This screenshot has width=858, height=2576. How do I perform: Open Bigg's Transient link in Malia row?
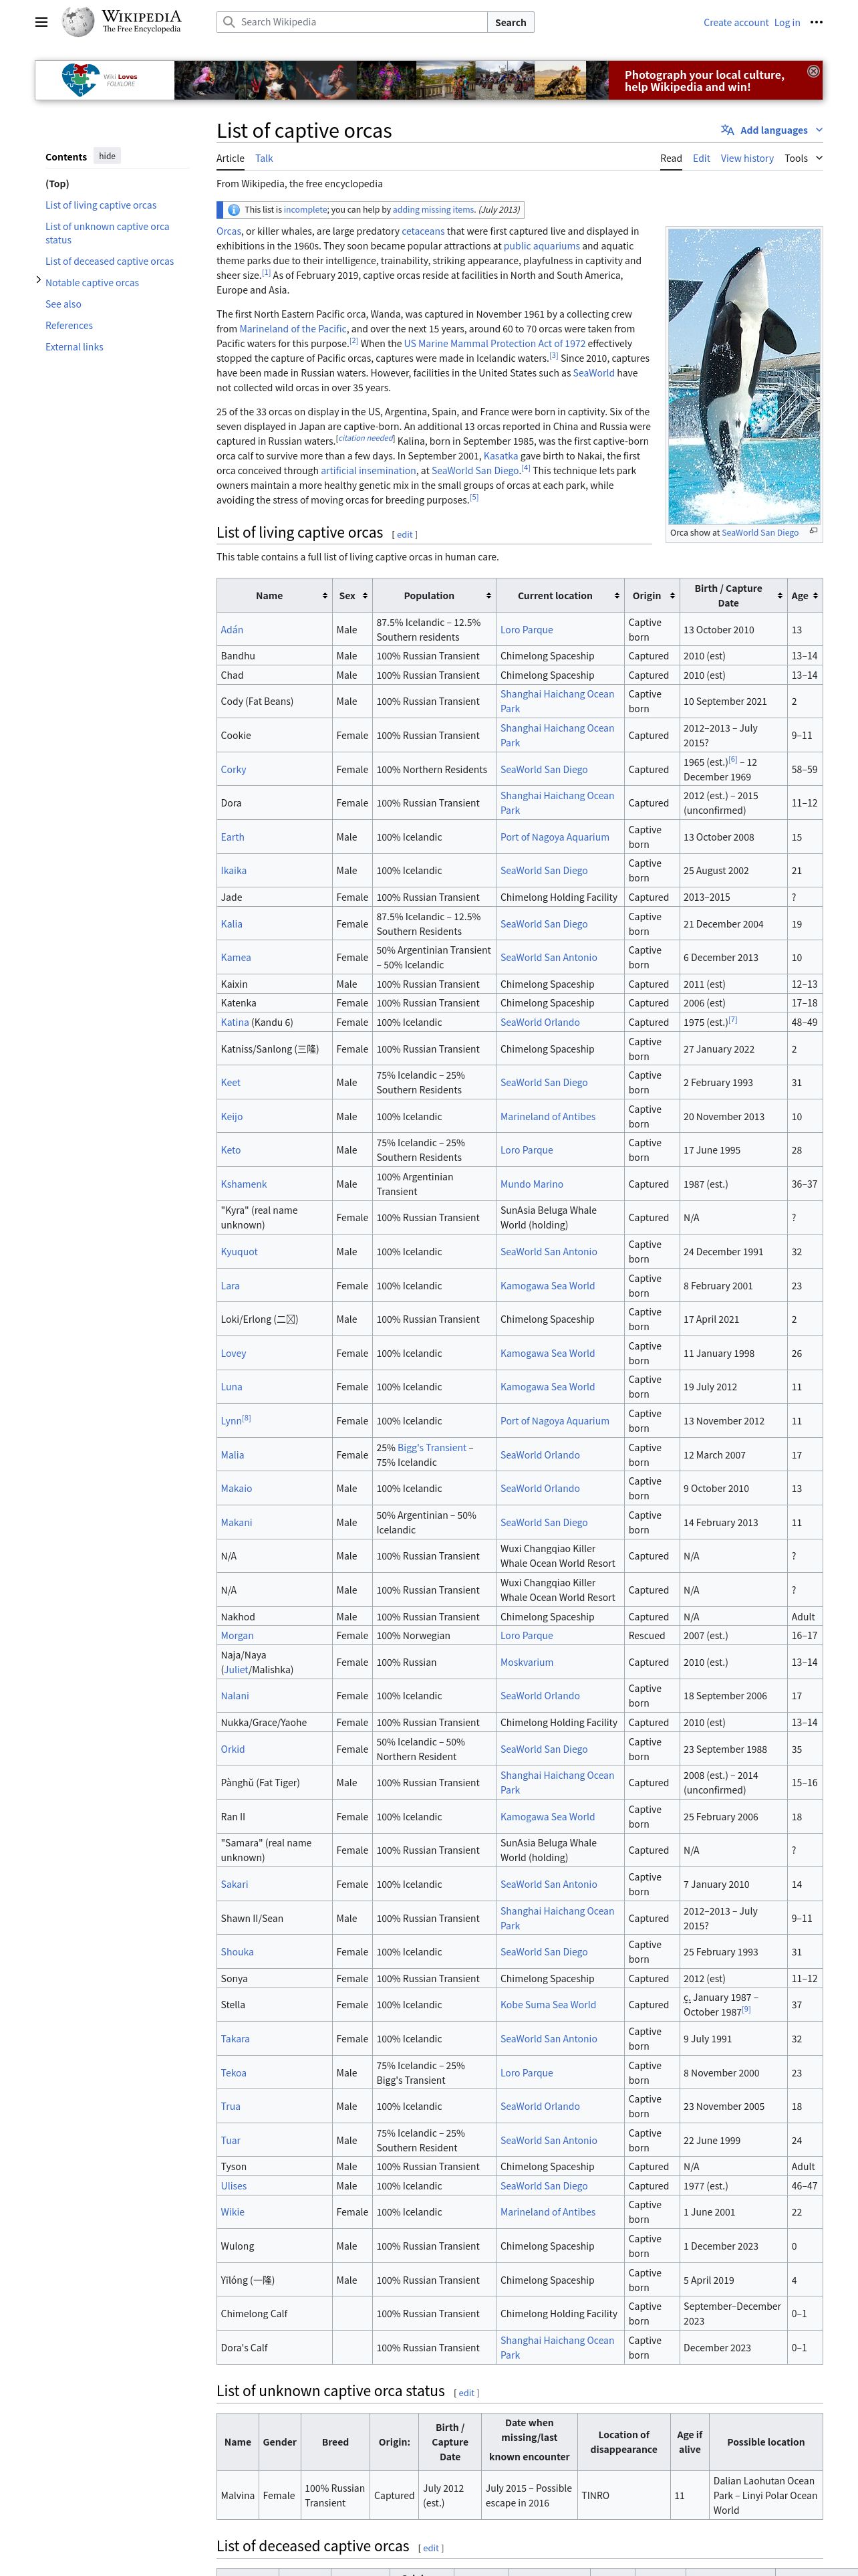(x=432, y=1448)
